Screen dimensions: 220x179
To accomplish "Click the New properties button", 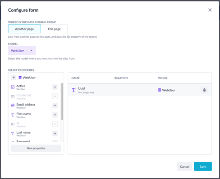I will pos(36,148).
